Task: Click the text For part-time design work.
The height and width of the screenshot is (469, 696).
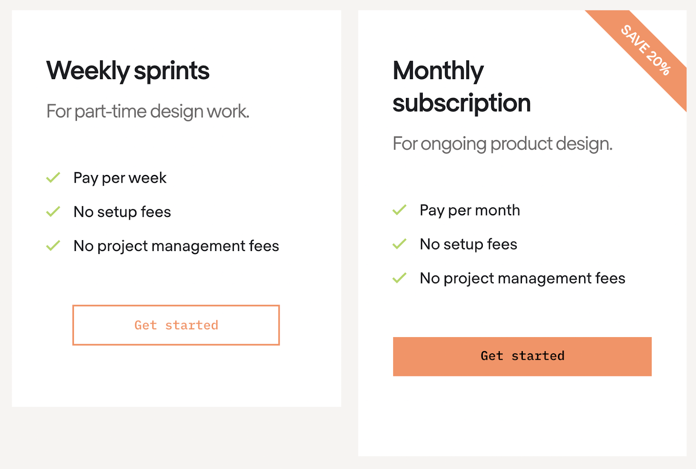Action: [x=148, y=111]
